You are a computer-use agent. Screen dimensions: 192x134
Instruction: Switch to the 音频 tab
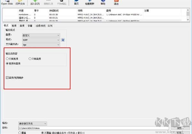point(22,26)
